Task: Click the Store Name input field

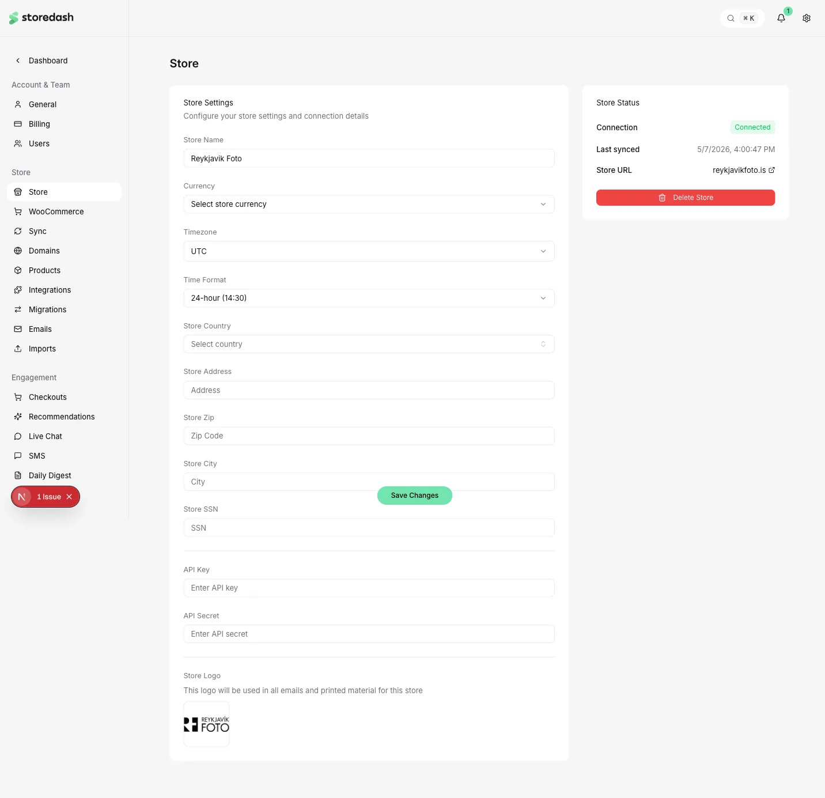Action: pyautogui.click(x=369, y=158)
